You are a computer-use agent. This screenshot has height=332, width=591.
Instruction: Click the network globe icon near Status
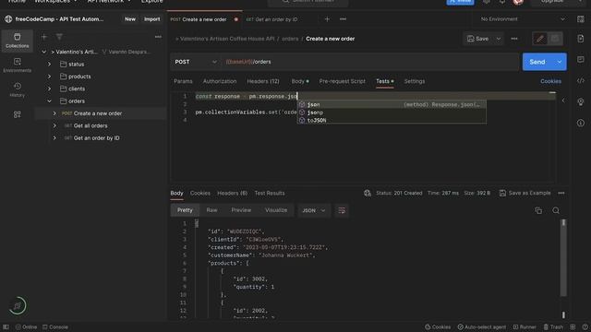pos(368,193)
